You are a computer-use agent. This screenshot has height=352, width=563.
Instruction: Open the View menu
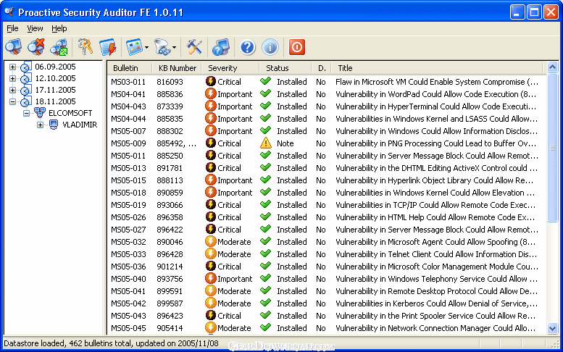(35, 28)
